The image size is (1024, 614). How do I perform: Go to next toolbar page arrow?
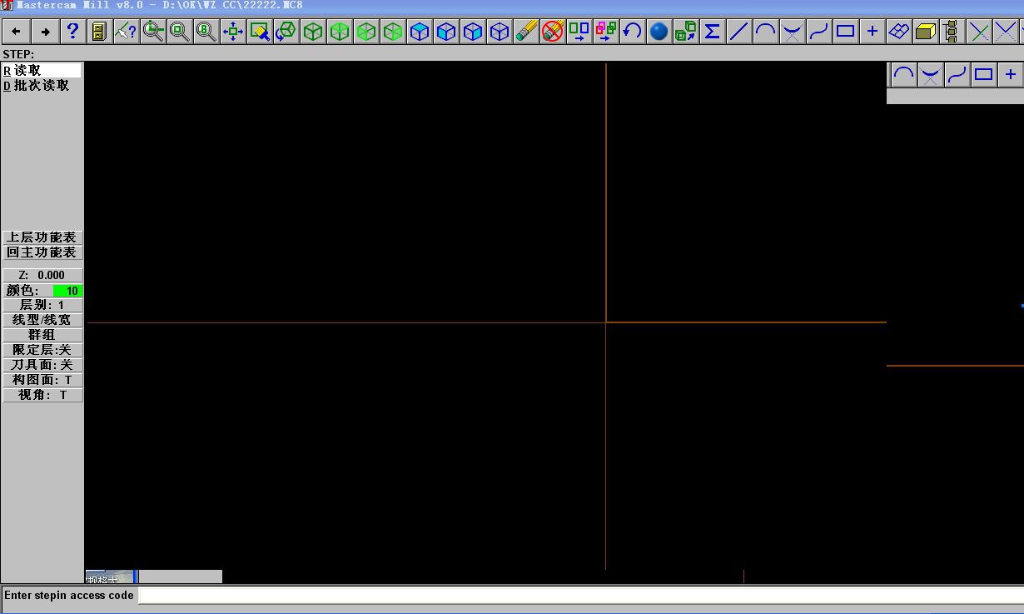coord(46,32)
